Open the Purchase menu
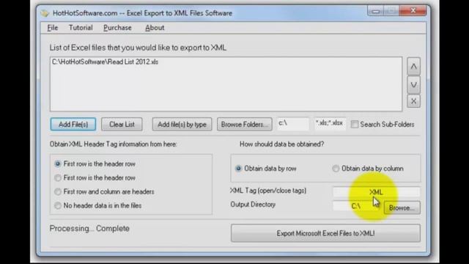The height and width of the screenshot is (264, 469). click(117, 28)
